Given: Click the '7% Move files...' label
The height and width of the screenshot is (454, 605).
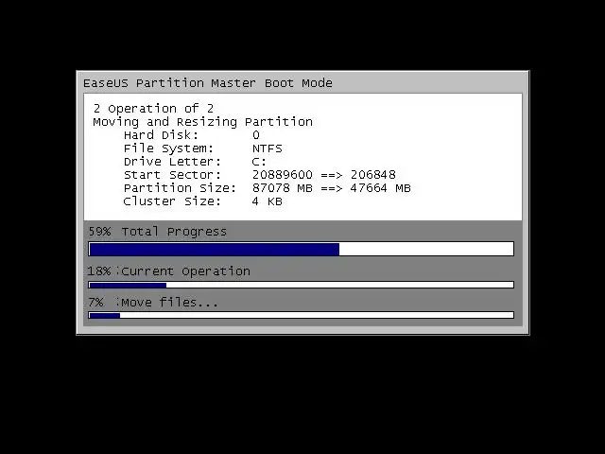Looking at the screenshot, I should 153,303.
